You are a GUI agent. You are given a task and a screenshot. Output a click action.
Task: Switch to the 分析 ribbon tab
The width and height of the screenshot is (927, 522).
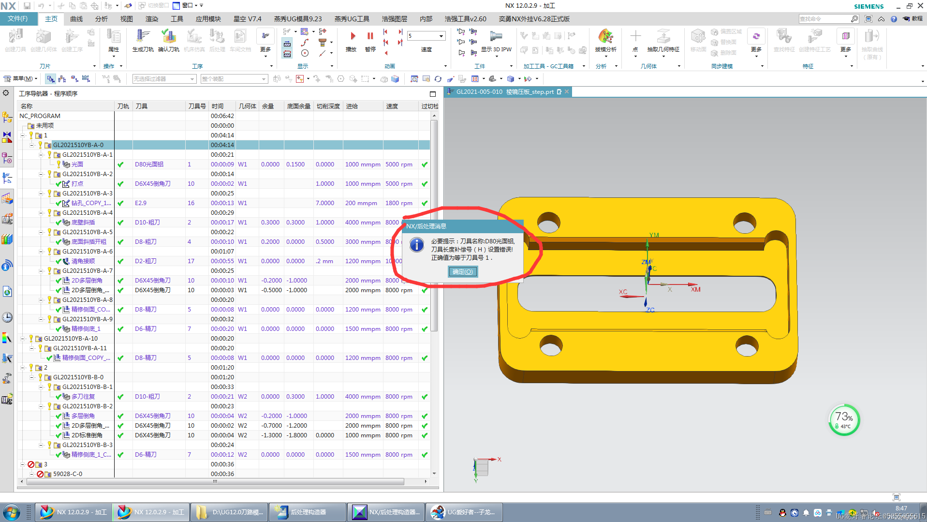[102, 19]
